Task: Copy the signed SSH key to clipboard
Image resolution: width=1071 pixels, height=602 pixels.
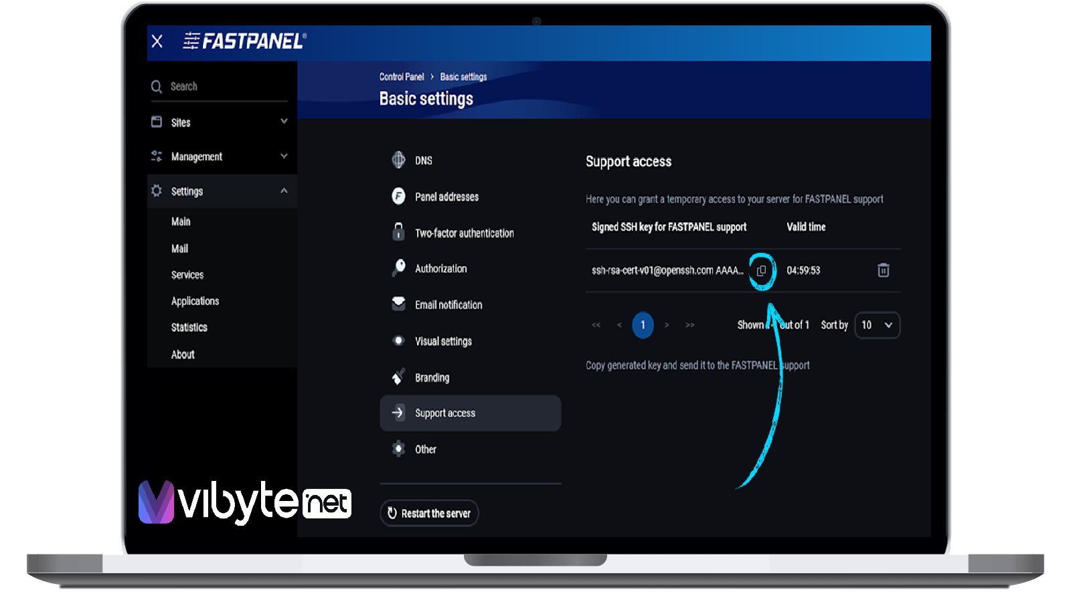Action: [x=761, y=271]
